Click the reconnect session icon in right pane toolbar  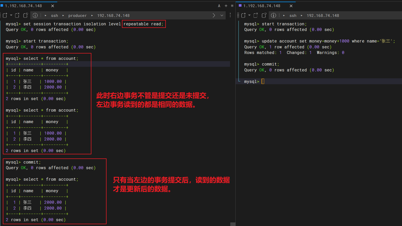[x=264, y=15]
